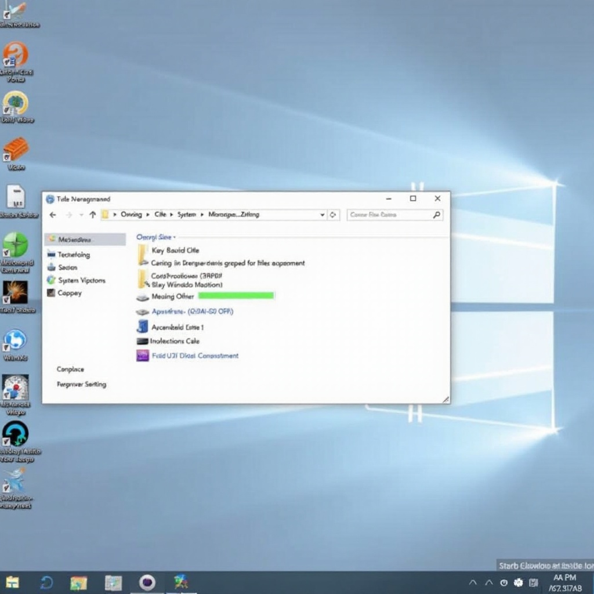This screenshot has height=594, width=594.
Task: Go up one folder level arrow
Action: click(93, 215)
